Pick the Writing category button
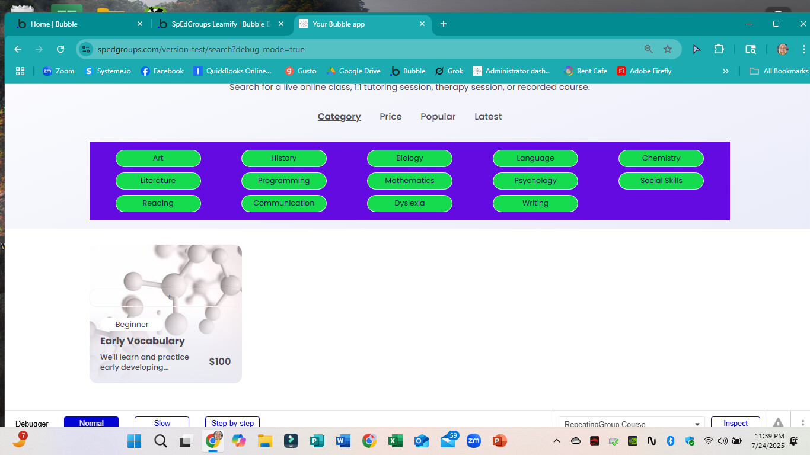This screenshot has height=455, width=810. coord(535,203)
